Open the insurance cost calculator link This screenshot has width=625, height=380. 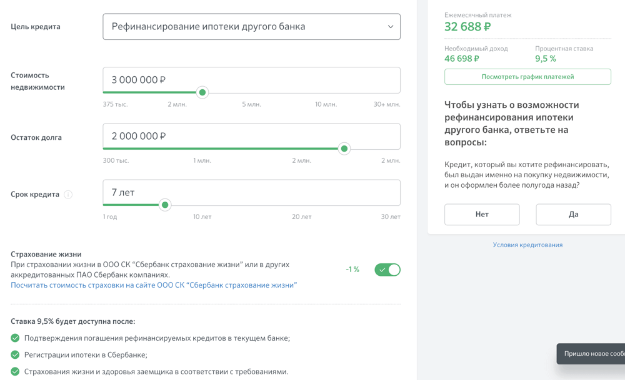154,285
